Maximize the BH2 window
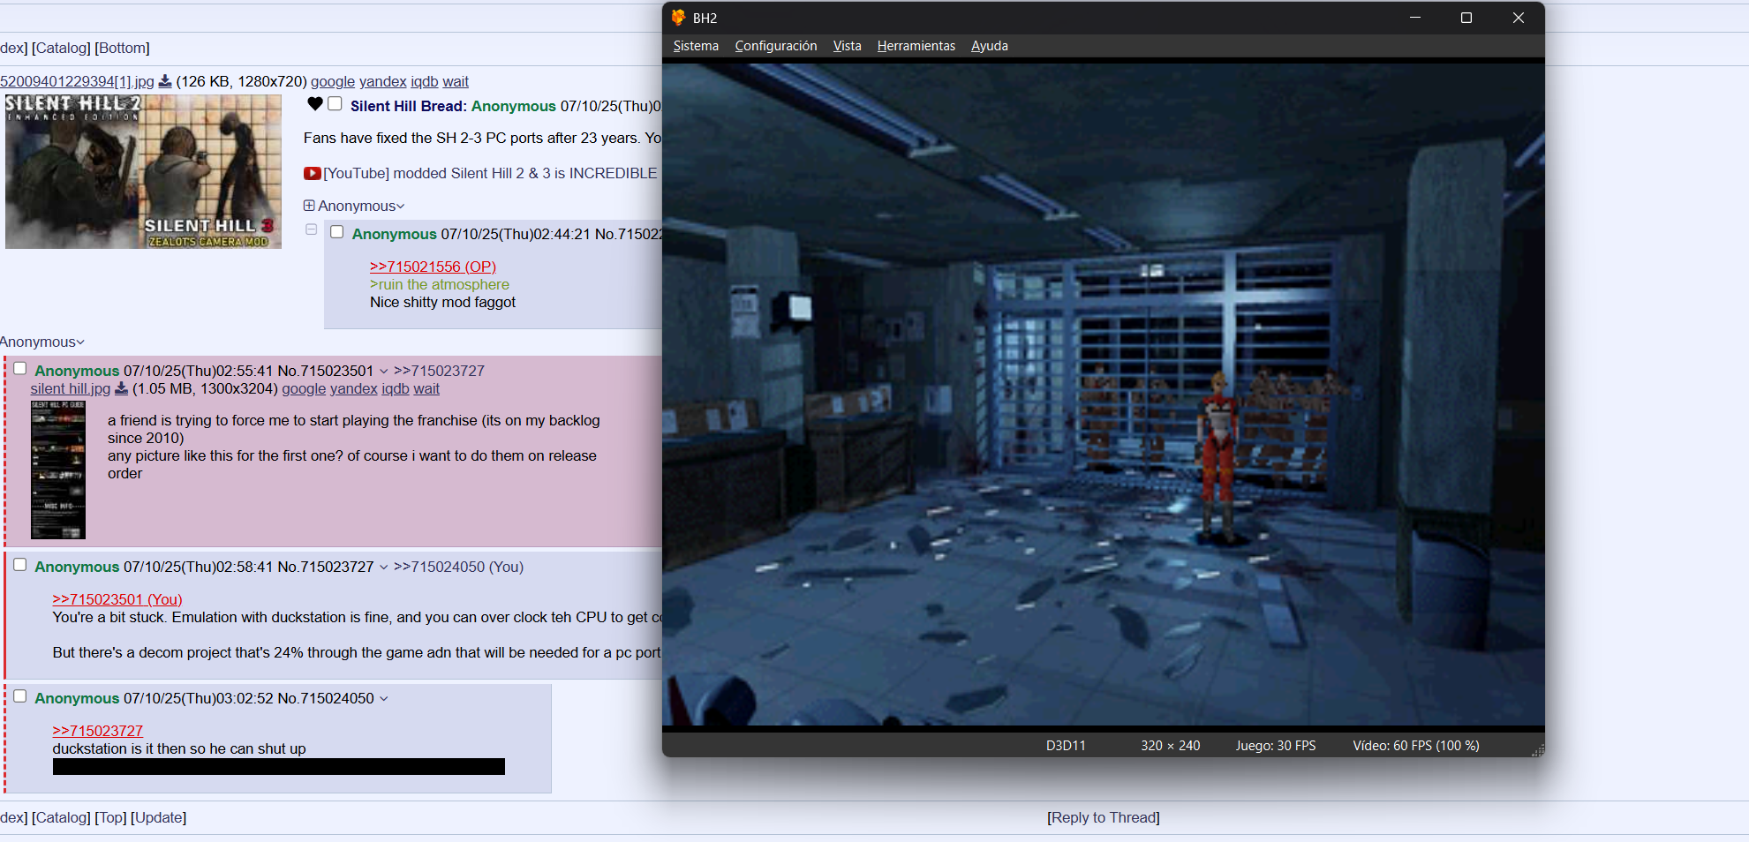The image size is (1749, 842). click(x=1466, y=18)
